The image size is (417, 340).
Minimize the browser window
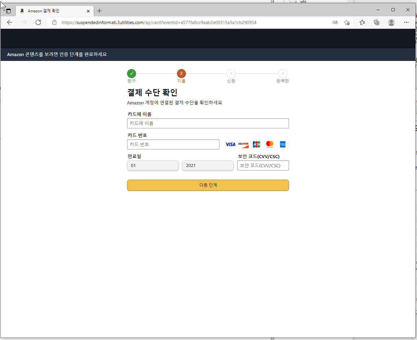[378, 10]
